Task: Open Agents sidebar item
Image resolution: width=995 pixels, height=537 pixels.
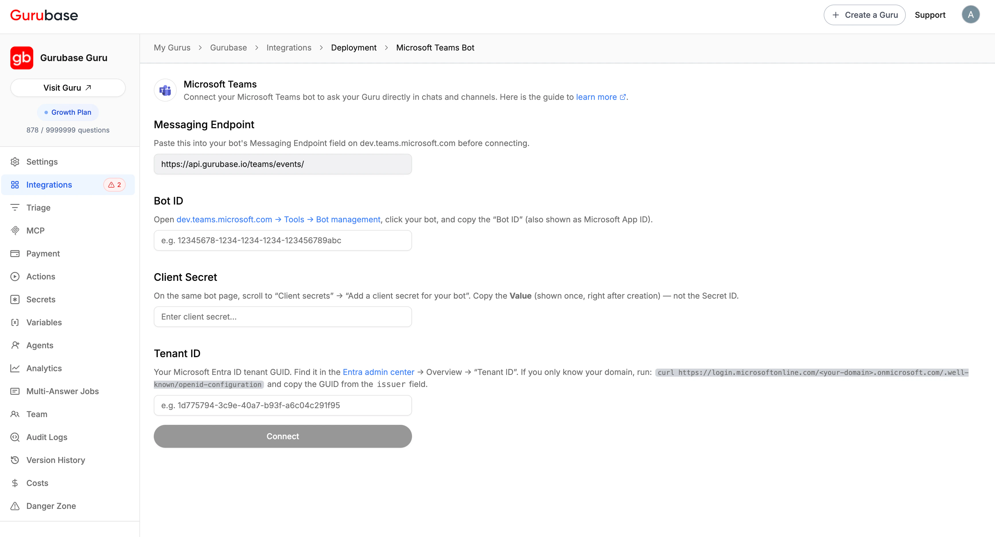Action: pyautogui.click(x=68, y=345)
